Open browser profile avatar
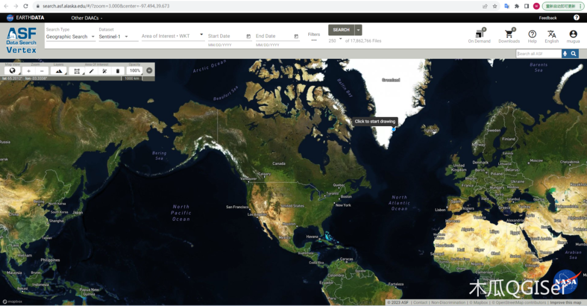587x306 pixels. pos(536,6)
